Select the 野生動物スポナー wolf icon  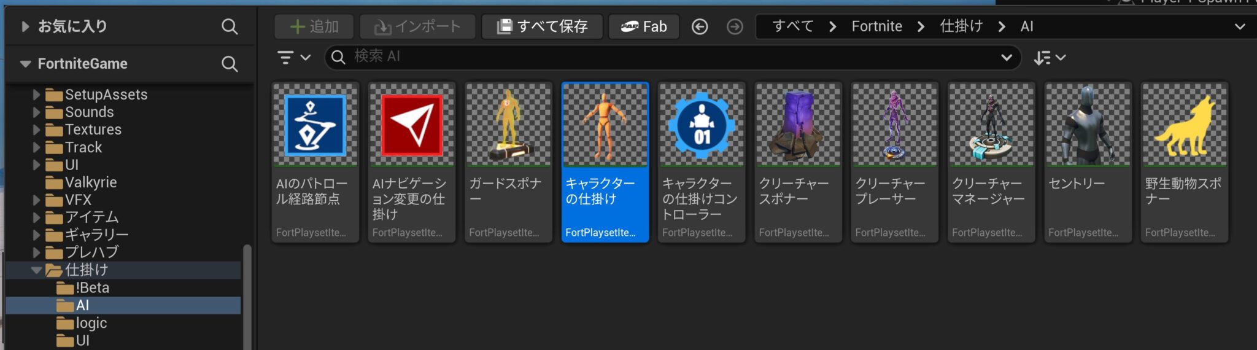tap(1184, 125)
